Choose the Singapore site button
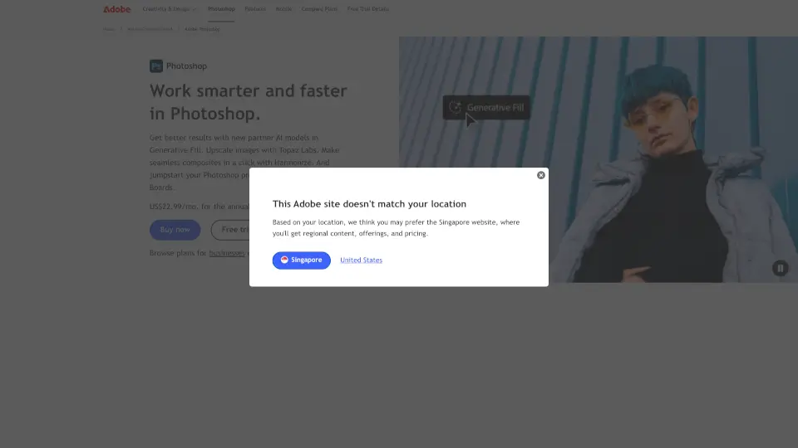The image size is (798, 448). click(301, 260)
